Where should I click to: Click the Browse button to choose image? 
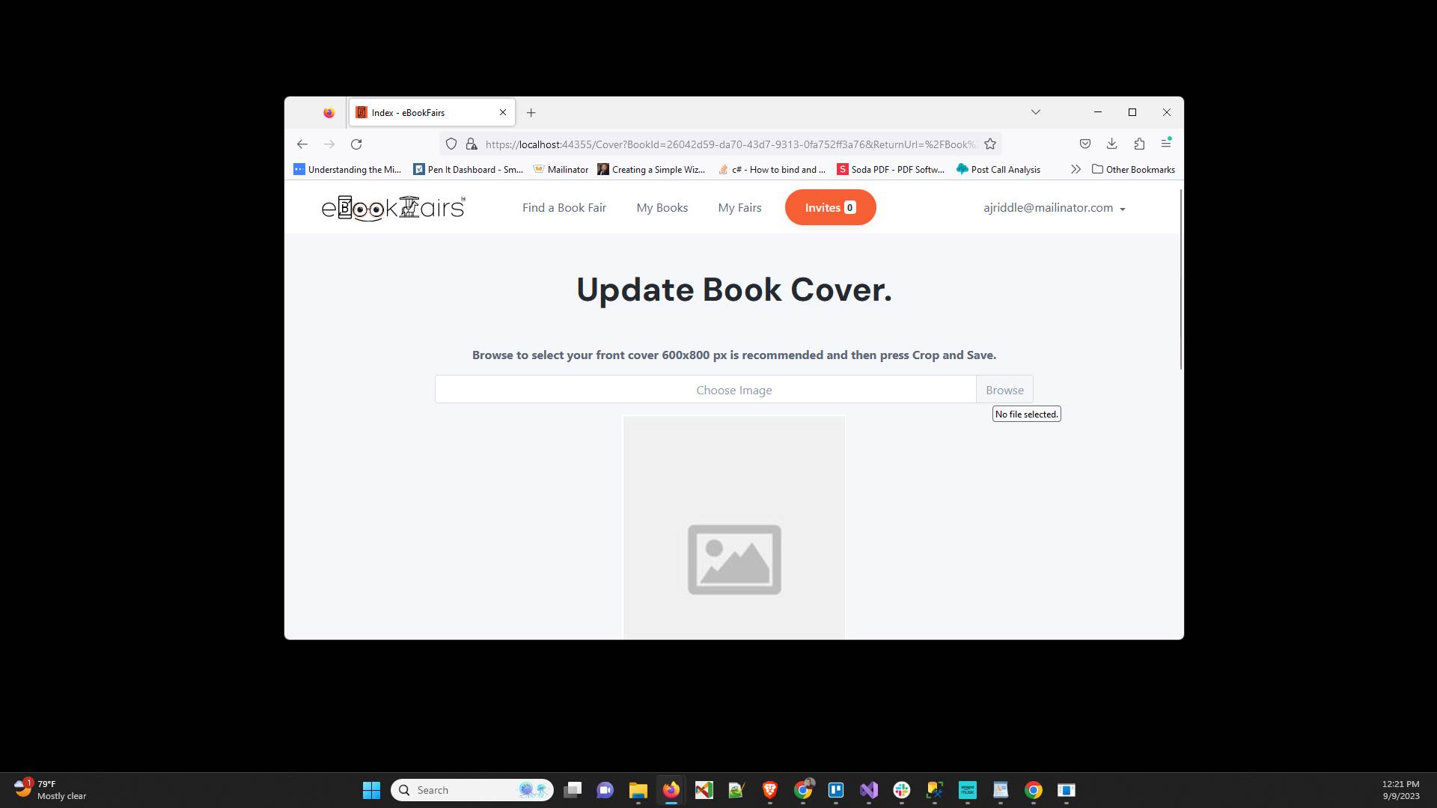(1004, 389)
